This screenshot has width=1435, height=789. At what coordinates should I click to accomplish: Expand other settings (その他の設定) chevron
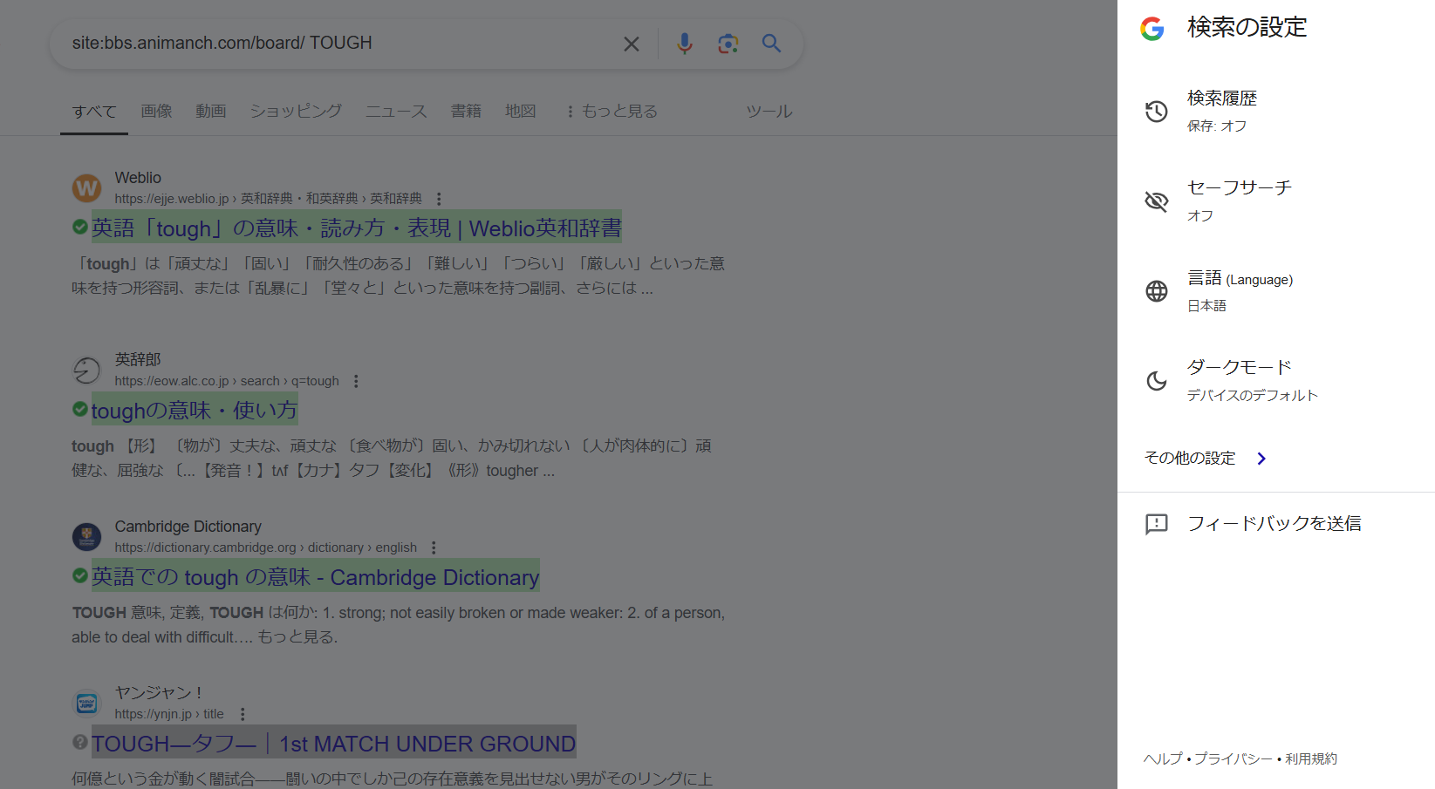click(x=1261, y=459)
